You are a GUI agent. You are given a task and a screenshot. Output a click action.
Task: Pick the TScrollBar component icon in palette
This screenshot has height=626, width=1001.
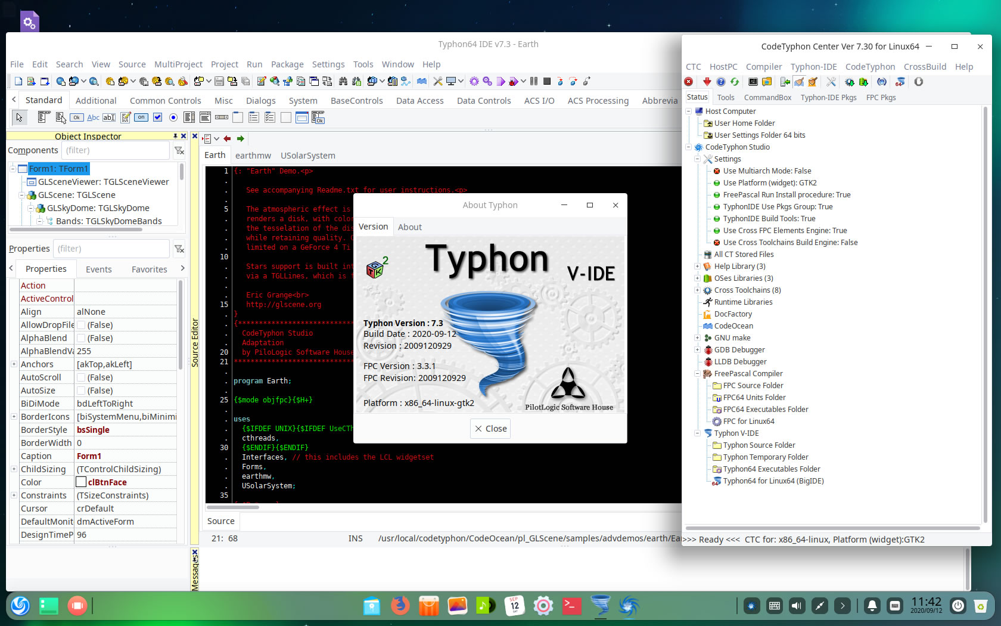(222, 117)
